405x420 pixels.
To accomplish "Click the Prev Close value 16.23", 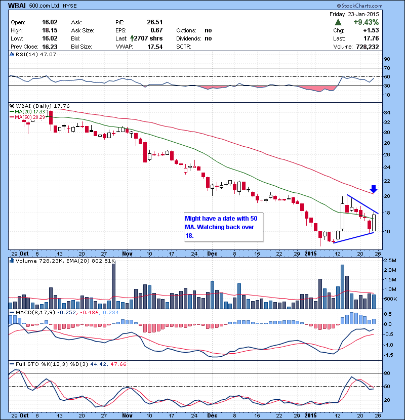I will click(50, 47).
